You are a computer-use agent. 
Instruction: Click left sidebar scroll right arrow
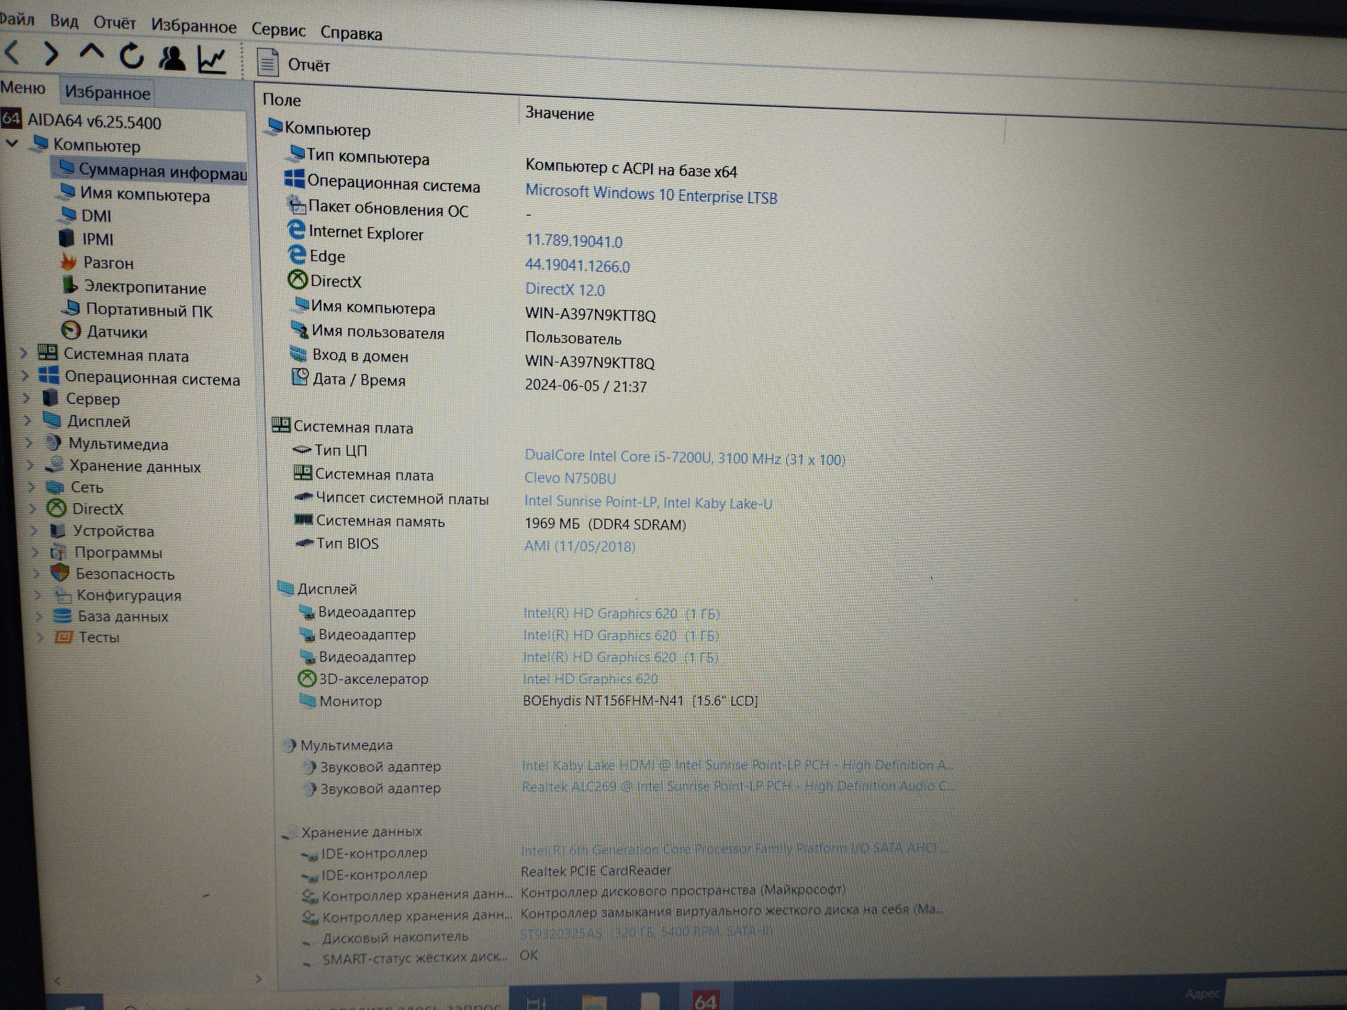[258, 978]
